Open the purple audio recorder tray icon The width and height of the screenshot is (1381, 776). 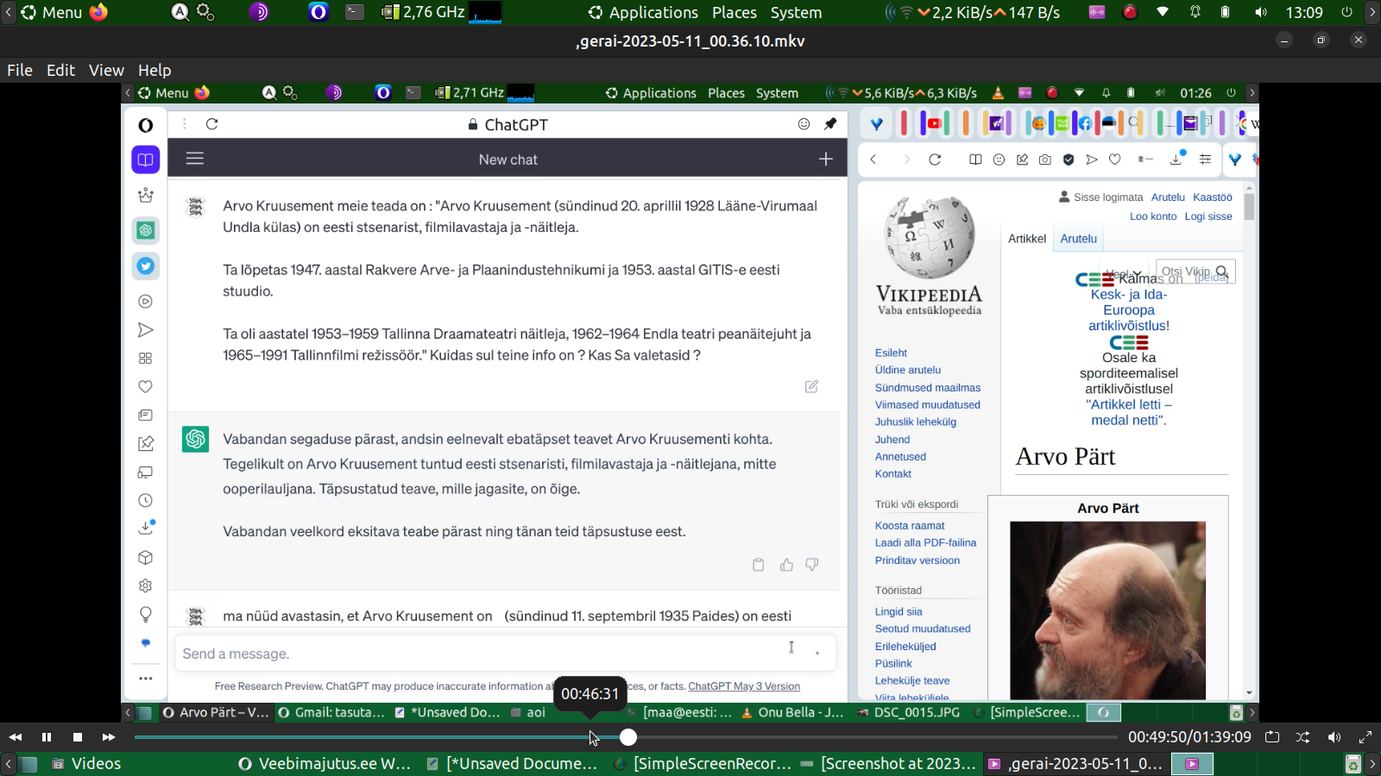pos(1097,12)
